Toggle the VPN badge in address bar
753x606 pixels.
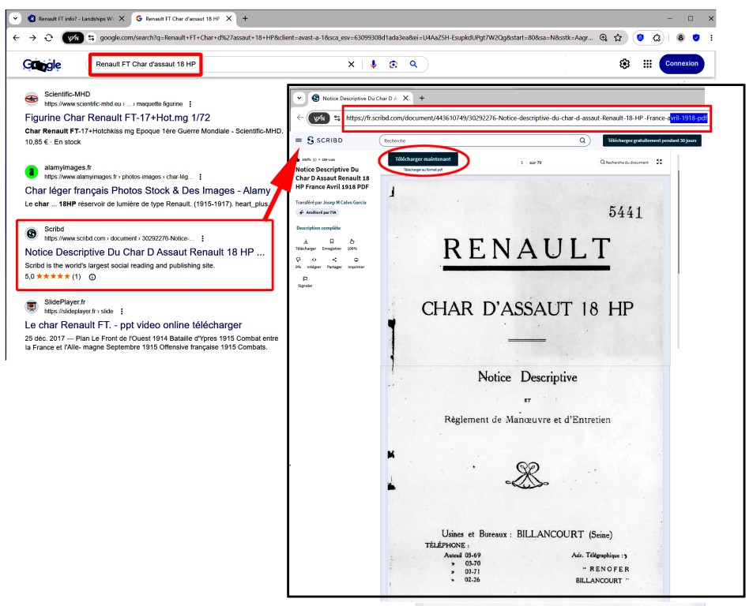pyautogui.click(x=73, y=37)
